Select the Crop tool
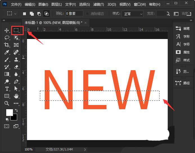Screen dimensions: 195x153 (x=6, y=45)
